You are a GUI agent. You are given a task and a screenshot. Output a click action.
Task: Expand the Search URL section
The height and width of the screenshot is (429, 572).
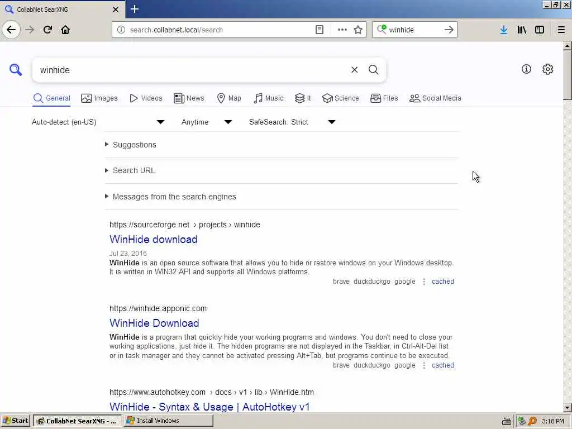coord(134,170)
